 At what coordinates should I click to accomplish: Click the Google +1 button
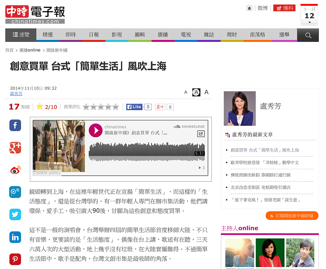[x=160, y=107]
